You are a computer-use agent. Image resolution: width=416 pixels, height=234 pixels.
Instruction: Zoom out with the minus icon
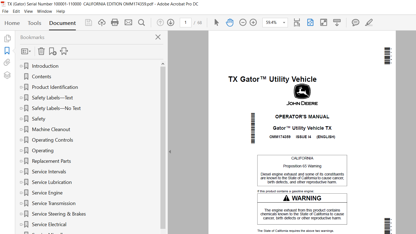click(x=243, y=22)
